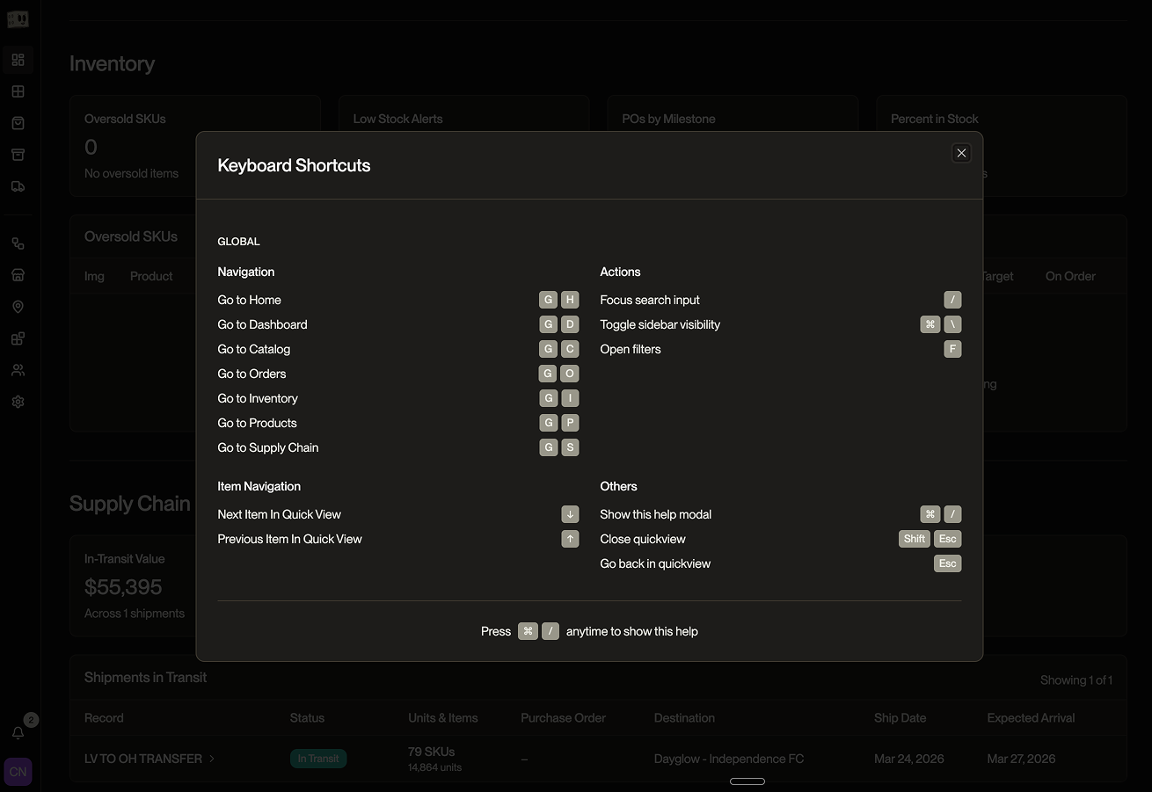This screenshot has width=1152, height=792.
Task: Click the 'Go to Dashboard' shortcut label
Action: click(262, 324)
